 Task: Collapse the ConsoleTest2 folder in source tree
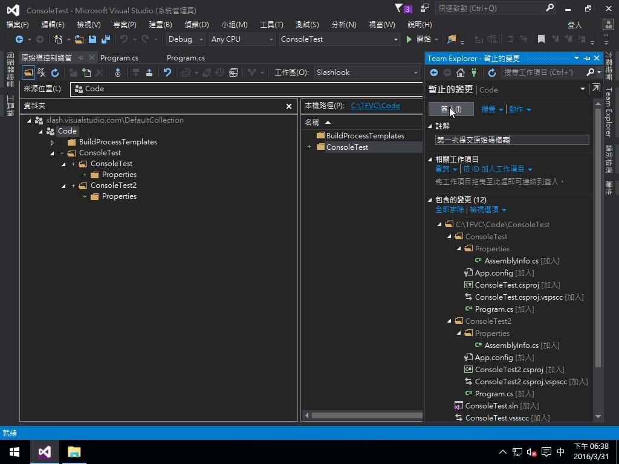63,186
